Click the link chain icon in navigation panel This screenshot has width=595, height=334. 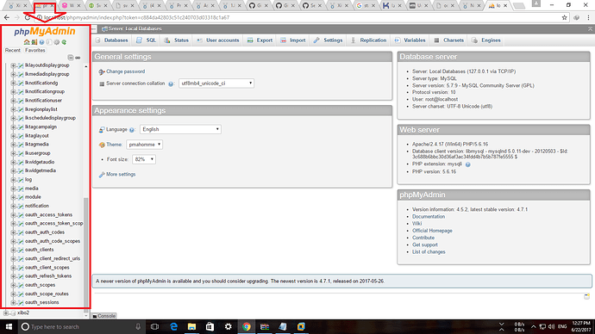78,58
